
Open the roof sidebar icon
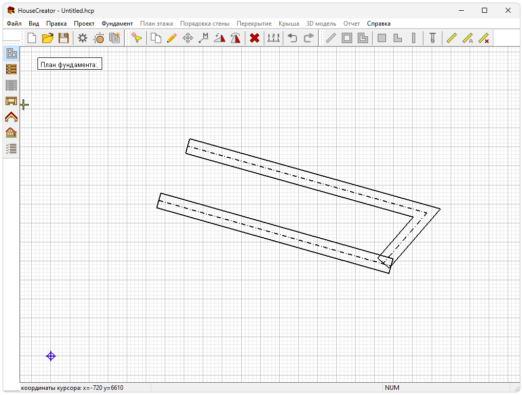11,117
